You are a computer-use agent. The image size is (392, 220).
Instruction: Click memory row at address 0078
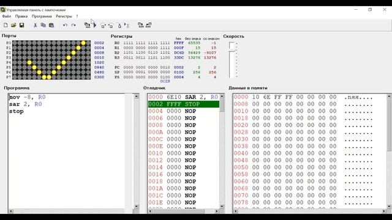(303, 202)
